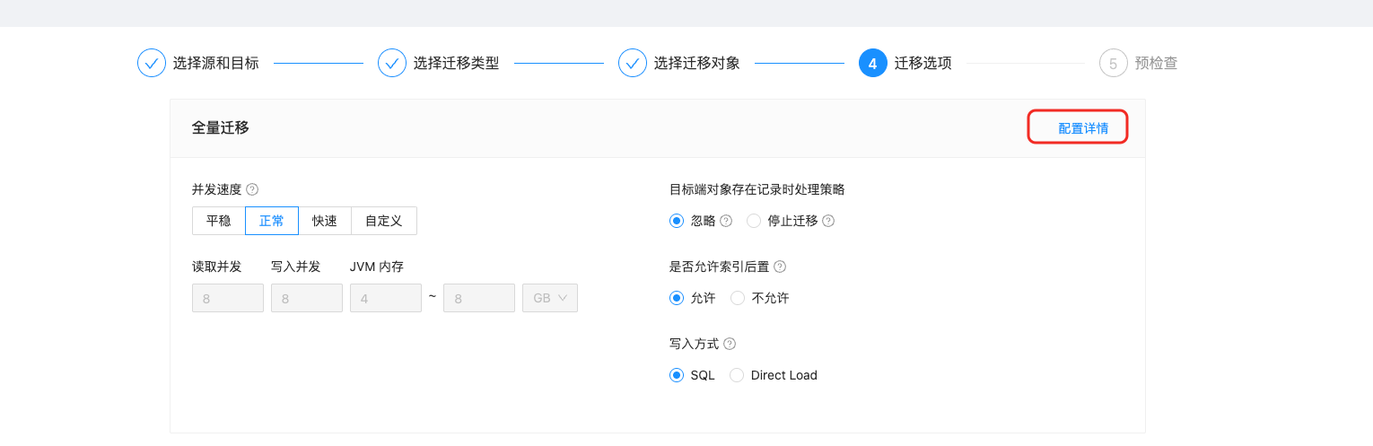Select the 平稳 concurrency speed tab

click(219, 221)
